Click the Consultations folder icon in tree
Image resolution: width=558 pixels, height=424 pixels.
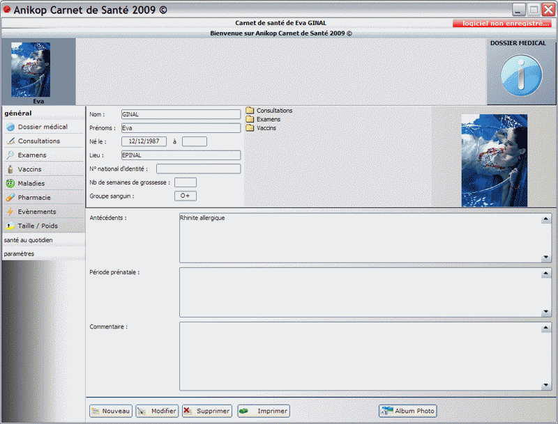(250, 111)
